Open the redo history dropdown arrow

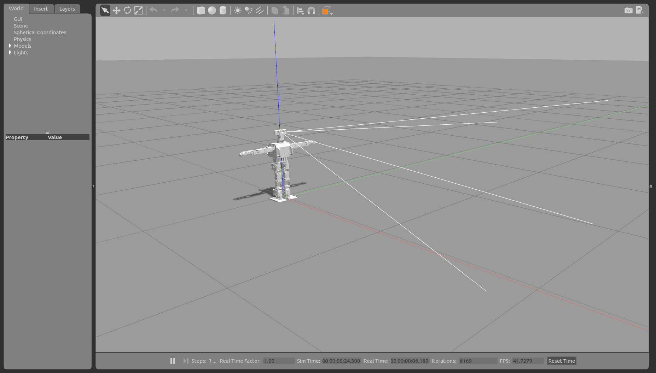click(186, 10)
